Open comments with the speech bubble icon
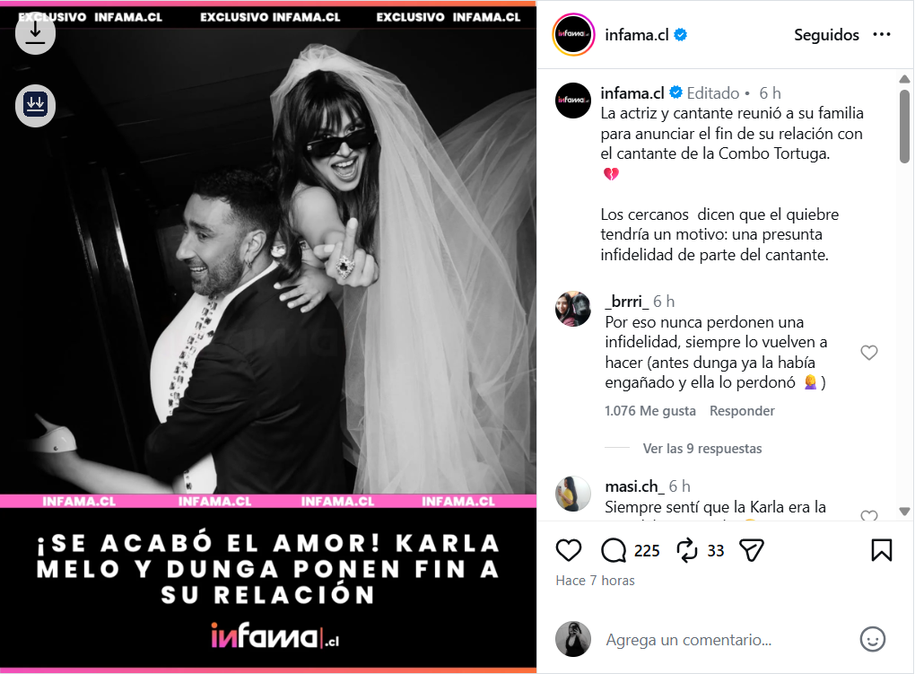This screenshot has width=915, height=674. [614, 550]
